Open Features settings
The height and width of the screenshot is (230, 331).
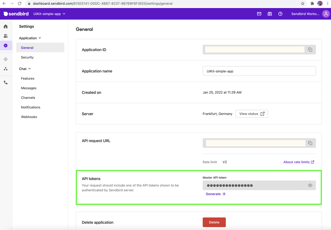pyautogui.click(x=28, y=78)
